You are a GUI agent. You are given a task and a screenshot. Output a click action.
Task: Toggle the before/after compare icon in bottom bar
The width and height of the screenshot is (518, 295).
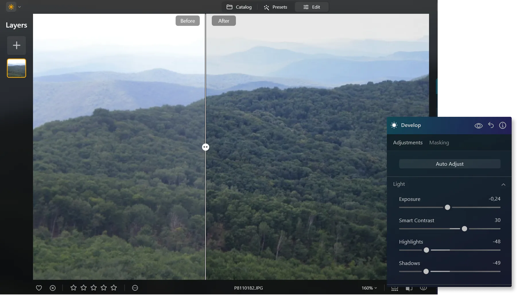409,288
